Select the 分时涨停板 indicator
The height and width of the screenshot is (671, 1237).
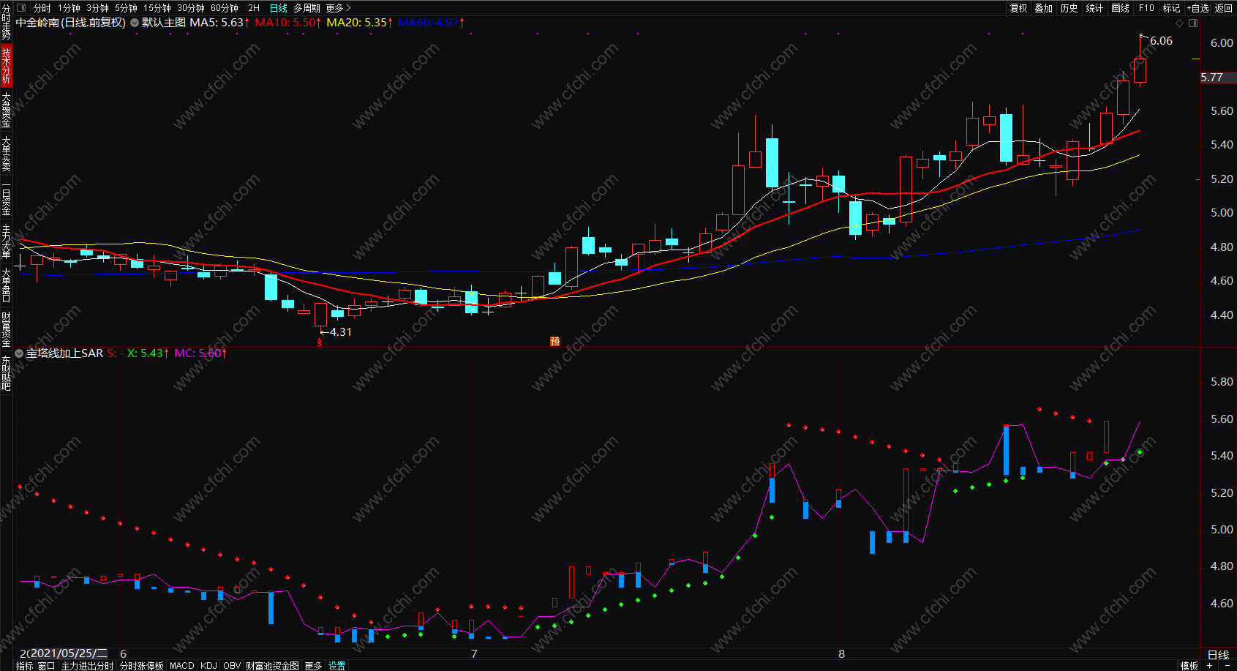(x=142, y=666)
